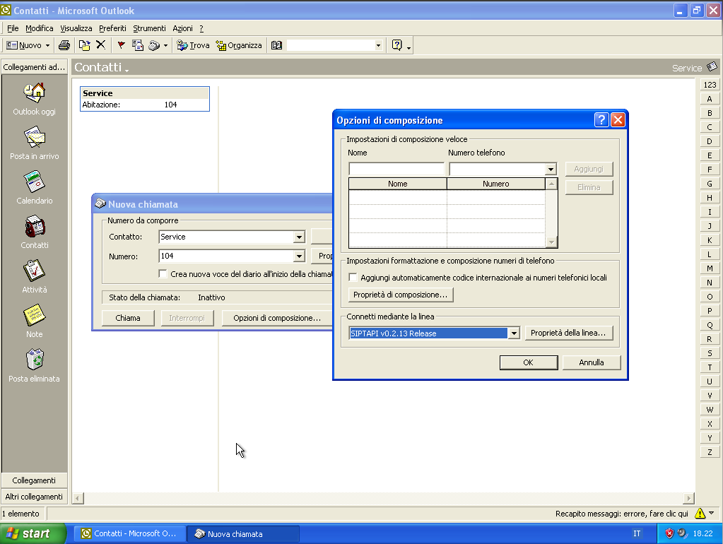The width and height of the screenshot is (723, 544).
Task: Open the Nuovo dropdown arrow
Action: tap(47, 45)
